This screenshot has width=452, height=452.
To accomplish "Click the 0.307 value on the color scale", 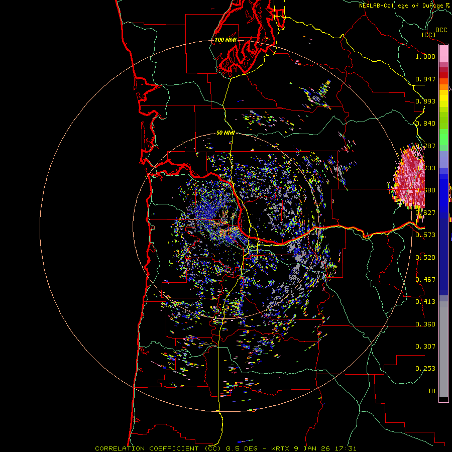I will [425, 346].
